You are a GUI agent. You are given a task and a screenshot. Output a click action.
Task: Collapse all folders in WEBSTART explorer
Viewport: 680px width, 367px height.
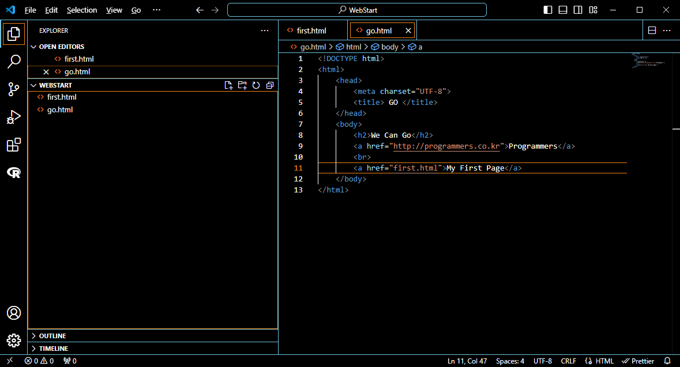[270, 85]
